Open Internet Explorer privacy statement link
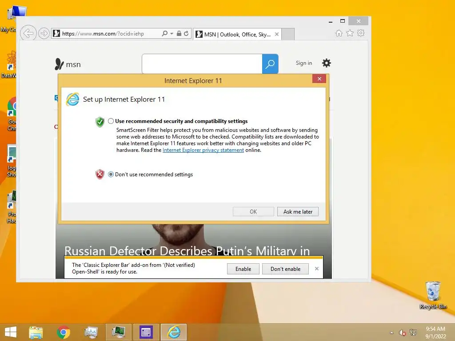 tap(203, 150)
